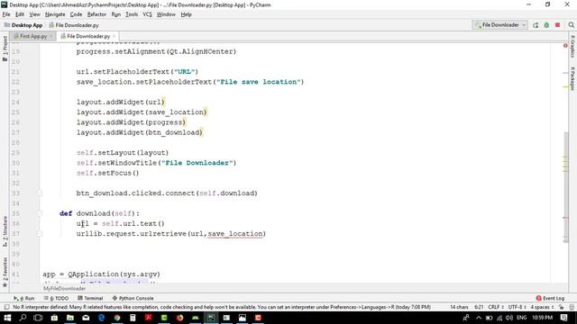
Task: Open Search Everywhere magnifier icon
Action: point(571,25)
